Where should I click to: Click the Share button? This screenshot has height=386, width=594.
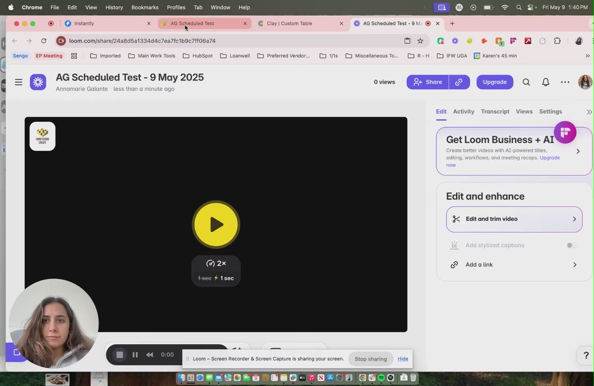click(428, 82)
